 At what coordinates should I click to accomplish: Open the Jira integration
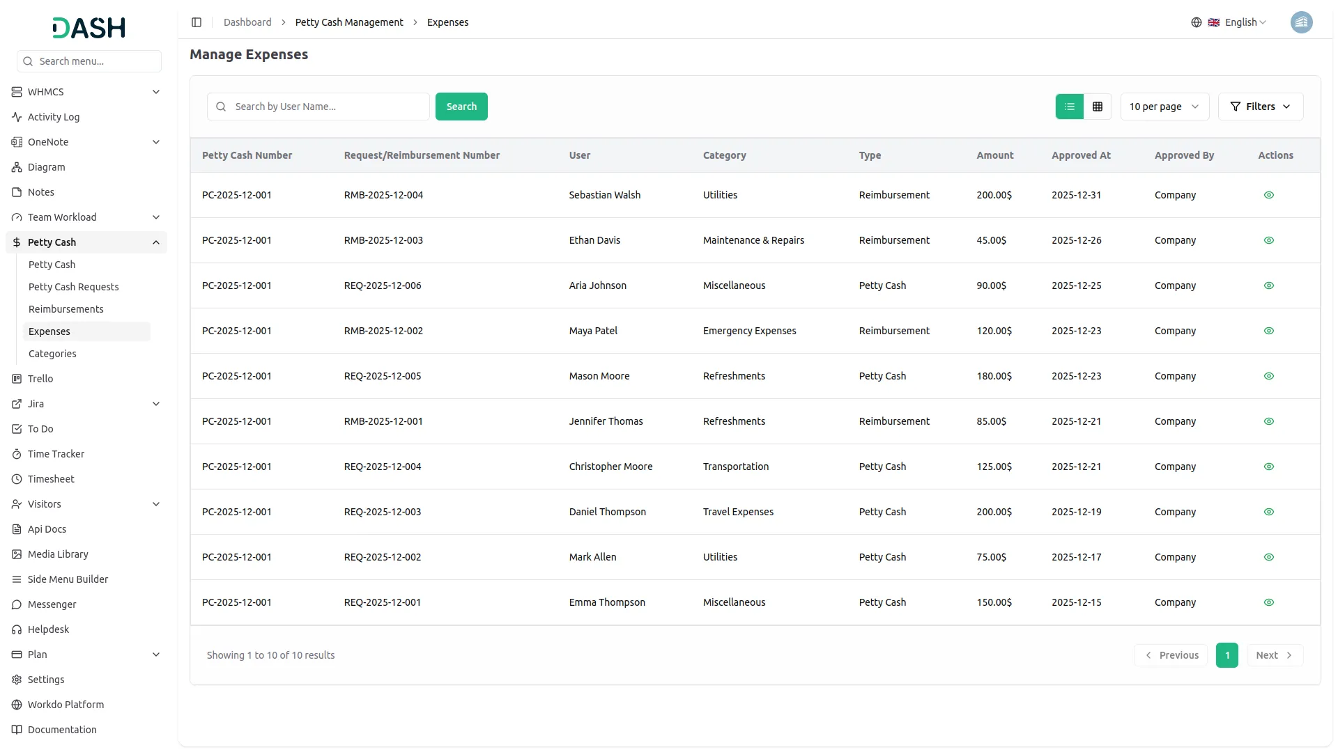pos(36,403)
